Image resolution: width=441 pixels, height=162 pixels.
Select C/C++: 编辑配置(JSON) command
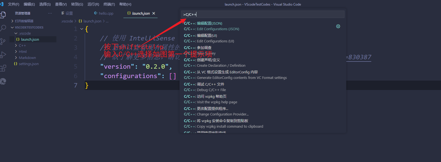click(x=263, y=26)
